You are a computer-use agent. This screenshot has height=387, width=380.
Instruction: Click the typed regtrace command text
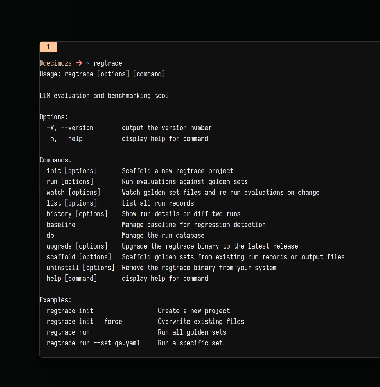coord(108,63)
